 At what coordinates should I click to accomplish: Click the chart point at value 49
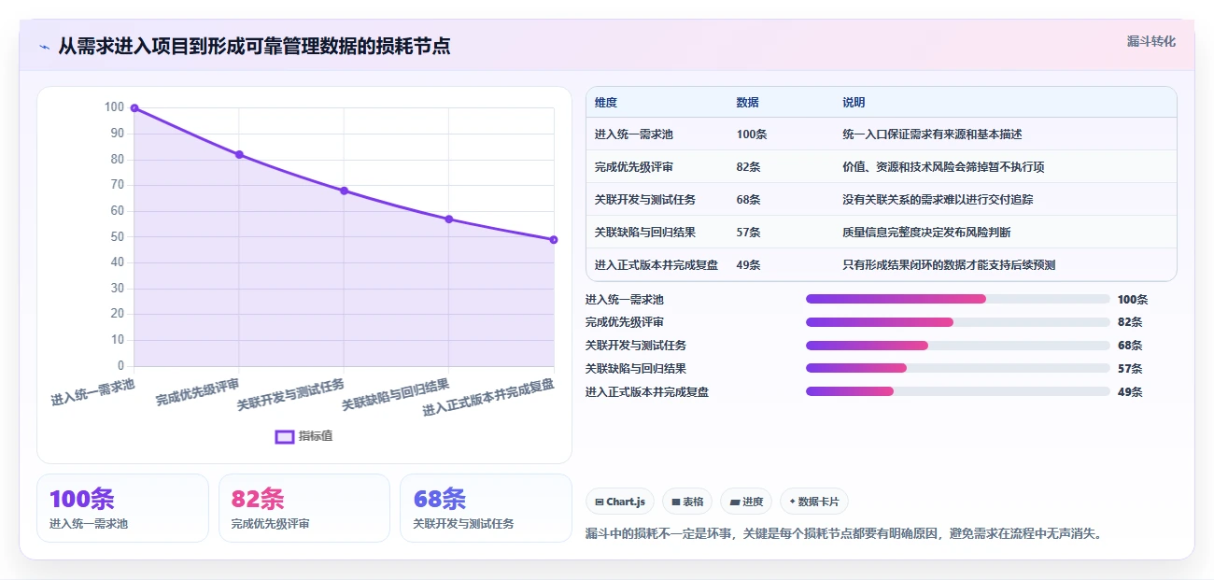[x=554, y=240]
